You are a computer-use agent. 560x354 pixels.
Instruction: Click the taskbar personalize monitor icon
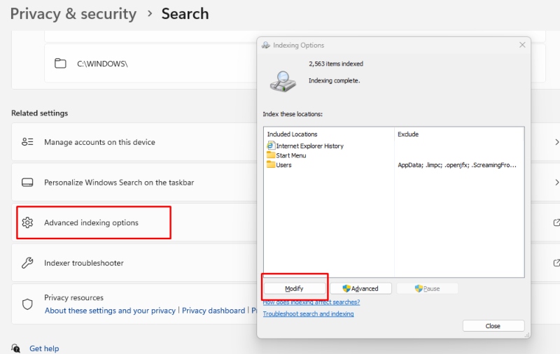[27, 183]
